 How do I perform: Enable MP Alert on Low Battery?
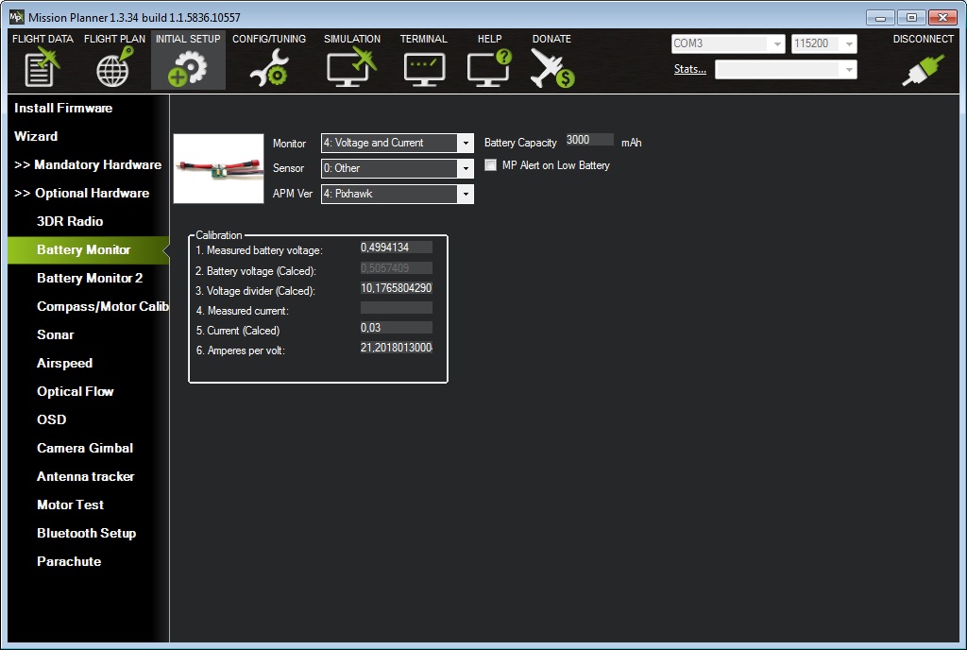[x=490, y=165]
